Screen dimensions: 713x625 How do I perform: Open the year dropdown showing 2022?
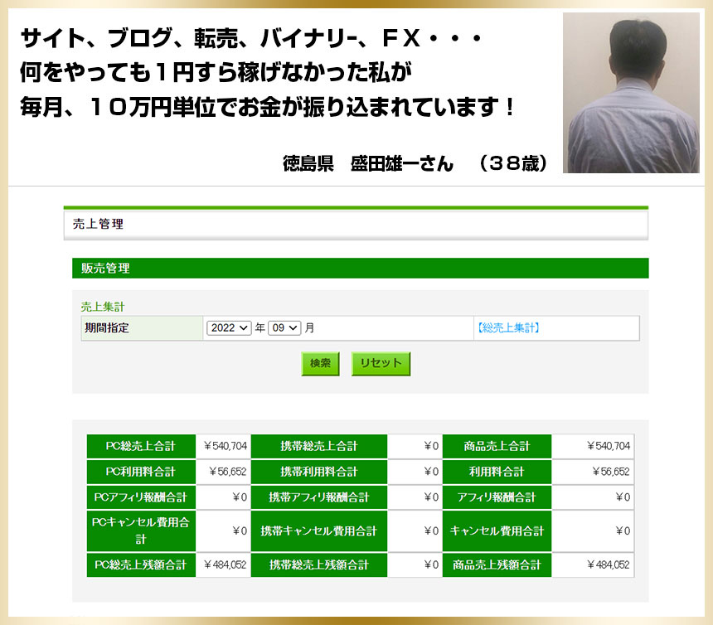[x=229, y=328]
